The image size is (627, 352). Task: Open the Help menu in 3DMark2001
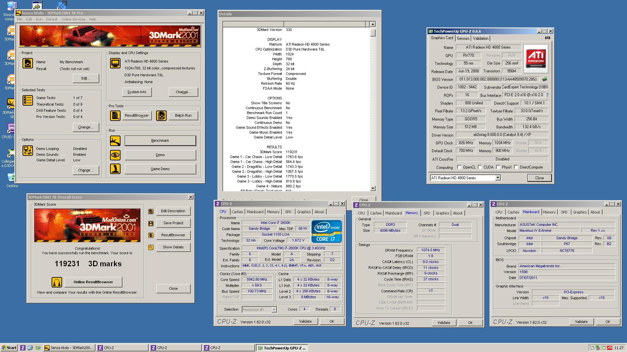tap(92, 19)
